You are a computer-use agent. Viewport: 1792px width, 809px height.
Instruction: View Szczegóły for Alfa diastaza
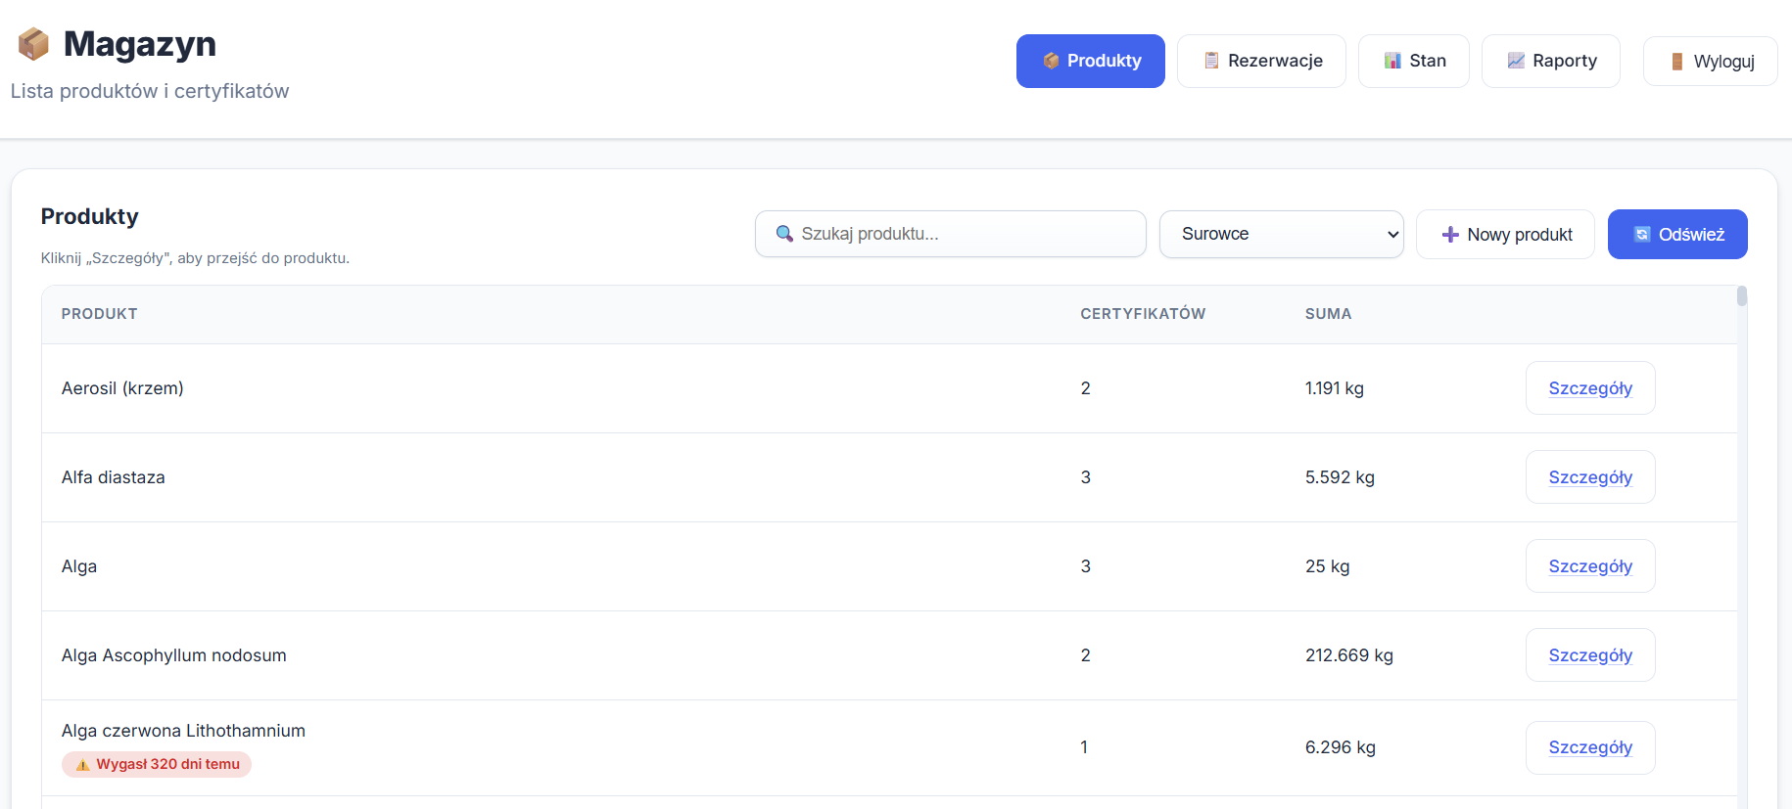click(1589, 477)
